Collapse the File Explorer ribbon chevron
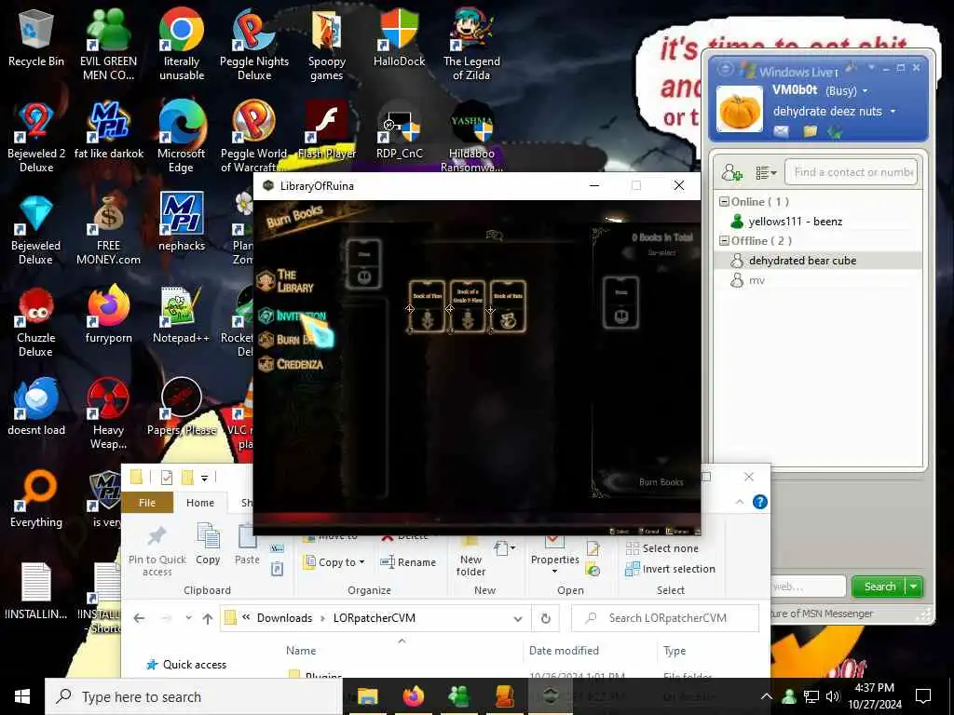This screenshot has height=715, width=954. [740, 502]
